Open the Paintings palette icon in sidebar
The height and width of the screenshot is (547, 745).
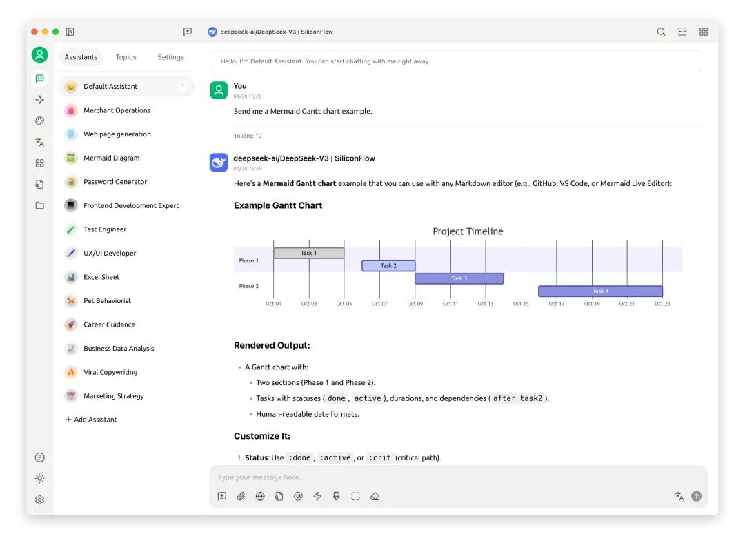pyautogui.click(x=39, y=120)
